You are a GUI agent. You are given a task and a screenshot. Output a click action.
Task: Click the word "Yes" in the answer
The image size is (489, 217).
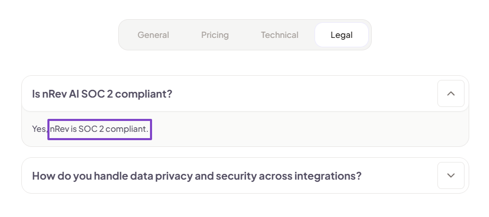pyautogui.click(x=39, y=129)
